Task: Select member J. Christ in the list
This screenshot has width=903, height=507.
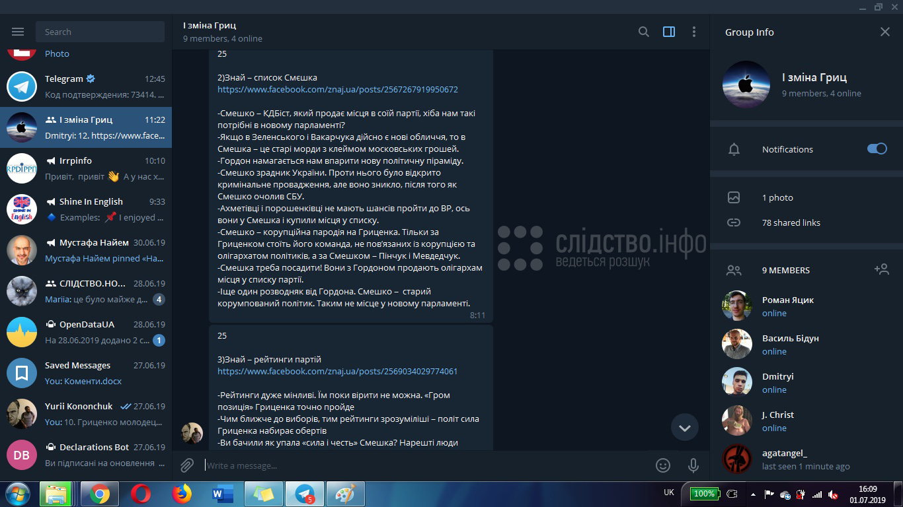Action: [806, 421]
